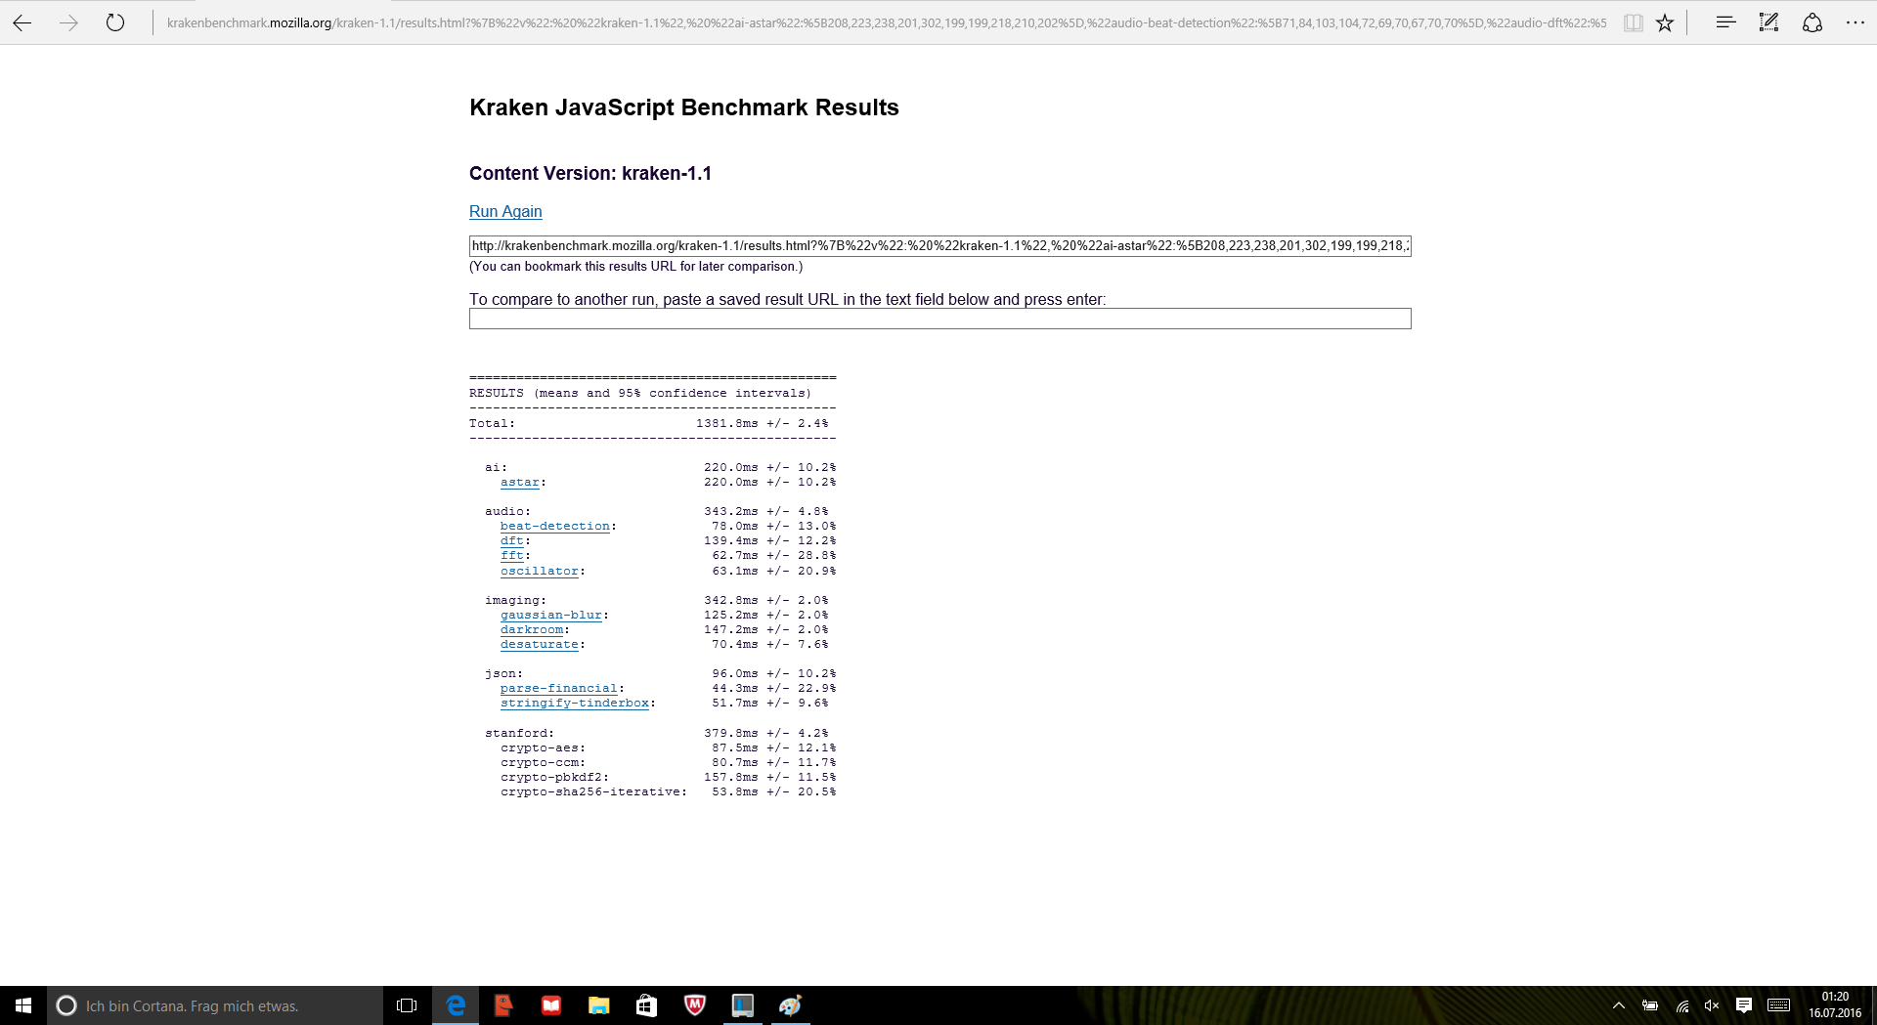Open the parse-financial benchmark link

pyautogui.click(x=559, y=689)
